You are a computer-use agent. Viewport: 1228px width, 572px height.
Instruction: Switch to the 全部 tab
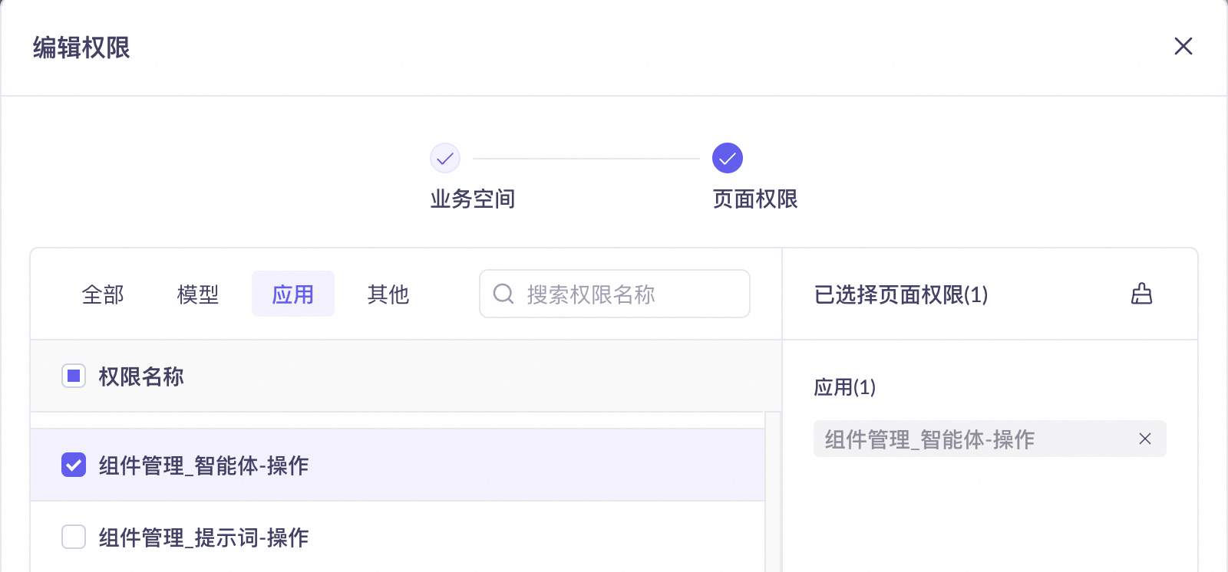tap(104, 294)
